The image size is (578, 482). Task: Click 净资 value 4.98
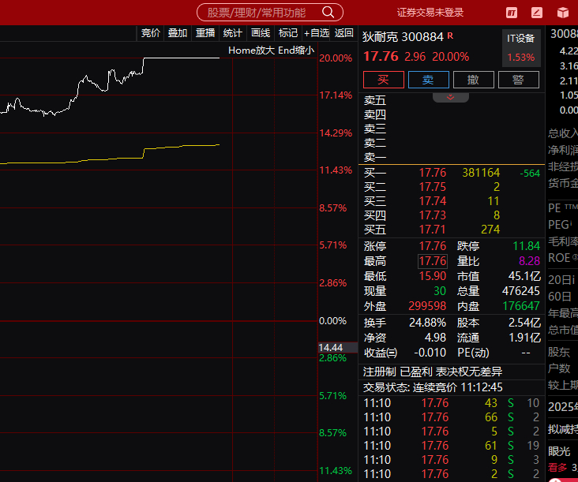coord(435,338)
